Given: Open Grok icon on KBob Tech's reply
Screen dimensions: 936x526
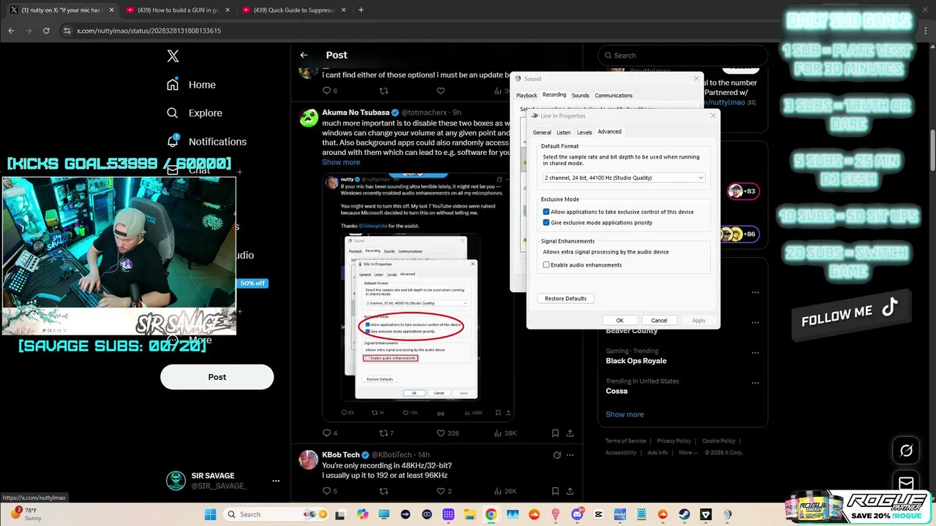Looking at the screenshot, I should (557, 455).
